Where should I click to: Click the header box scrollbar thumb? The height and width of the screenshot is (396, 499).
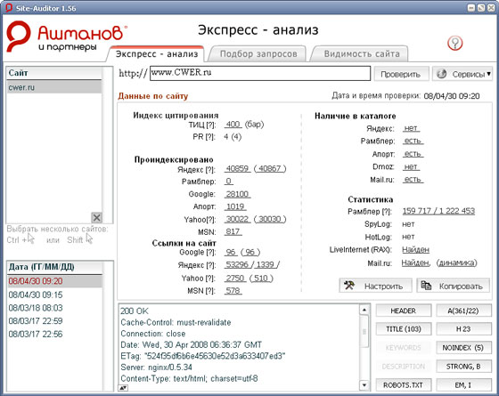tap(364, 331)
